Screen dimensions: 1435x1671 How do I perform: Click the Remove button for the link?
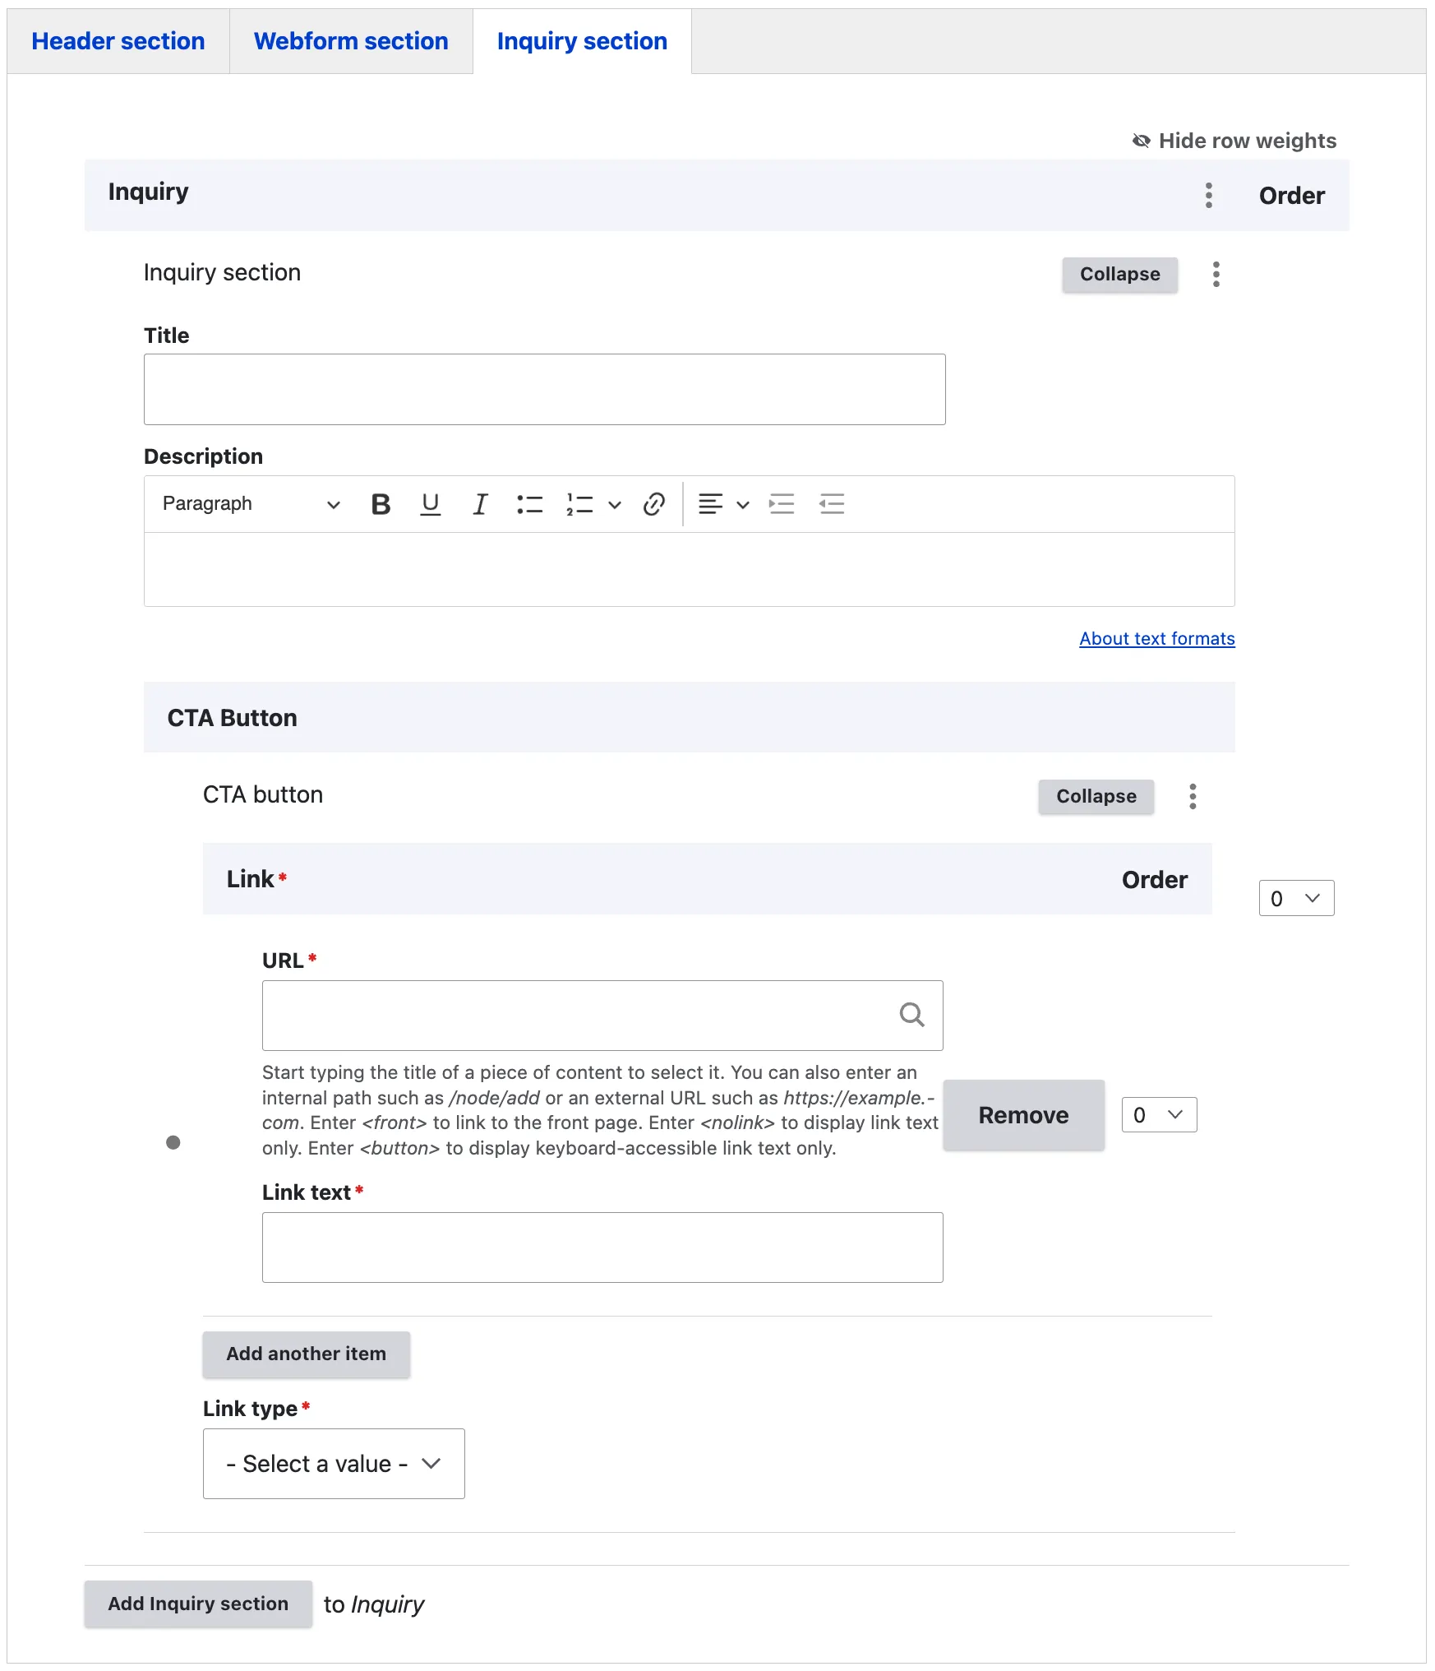click(x=1023, y=1115)
